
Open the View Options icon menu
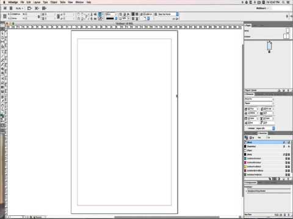pos(29,9)
